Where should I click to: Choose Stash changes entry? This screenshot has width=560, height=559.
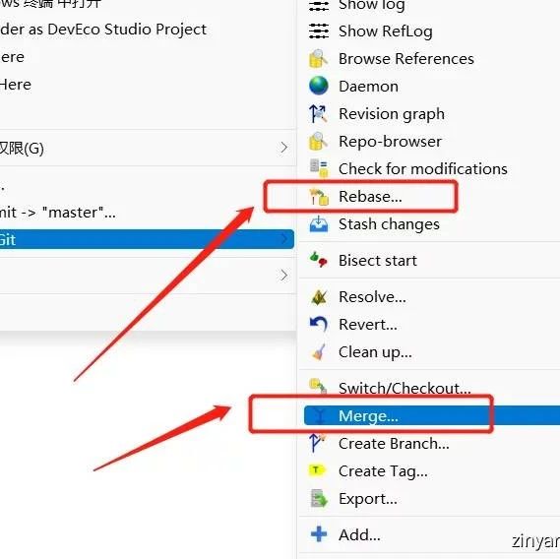tap(389, 224)
